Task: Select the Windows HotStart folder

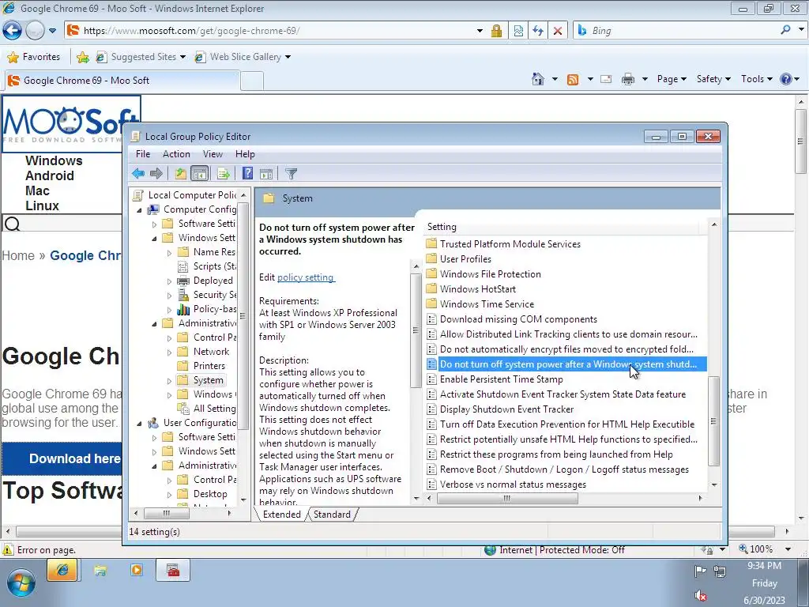Action: [477, 289]
